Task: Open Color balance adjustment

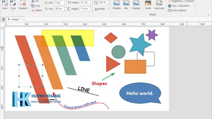Action: click(177, 10)
